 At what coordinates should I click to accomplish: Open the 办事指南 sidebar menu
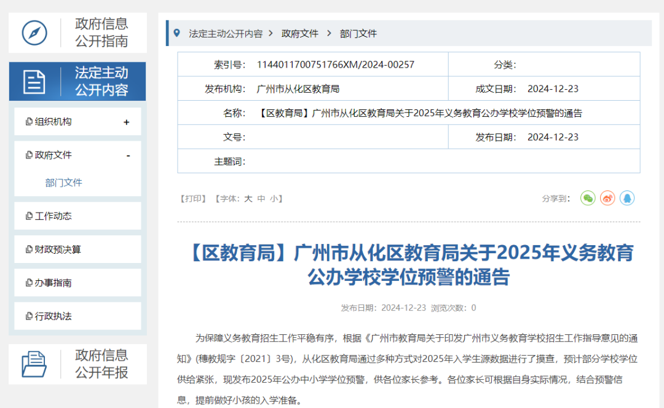[x=53, y=283]
